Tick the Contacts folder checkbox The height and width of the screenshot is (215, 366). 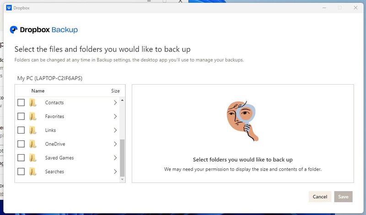(x=21, y=102)
